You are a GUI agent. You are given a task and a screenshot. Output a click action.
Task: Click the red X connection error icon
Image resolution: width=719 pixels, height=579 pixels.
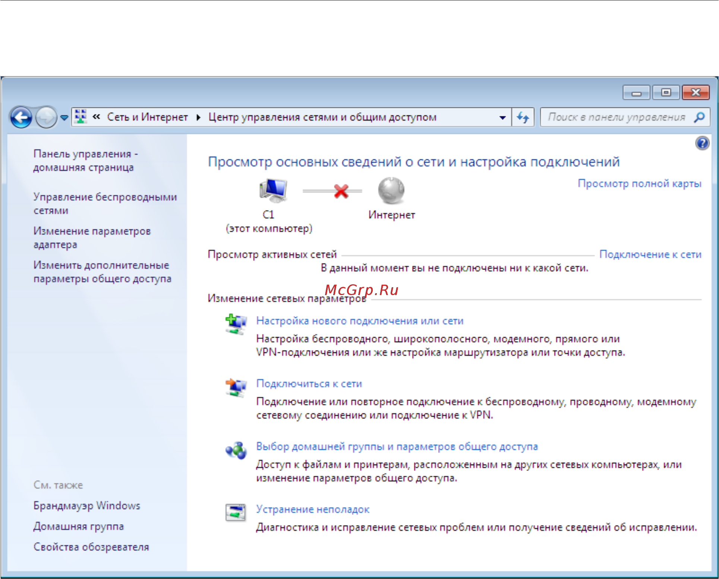[x=341, y=191]
